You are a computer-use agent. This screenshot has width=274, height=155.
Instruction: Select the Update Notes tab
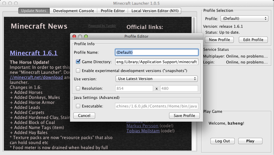pyautogui.click(x=34, y=11)
